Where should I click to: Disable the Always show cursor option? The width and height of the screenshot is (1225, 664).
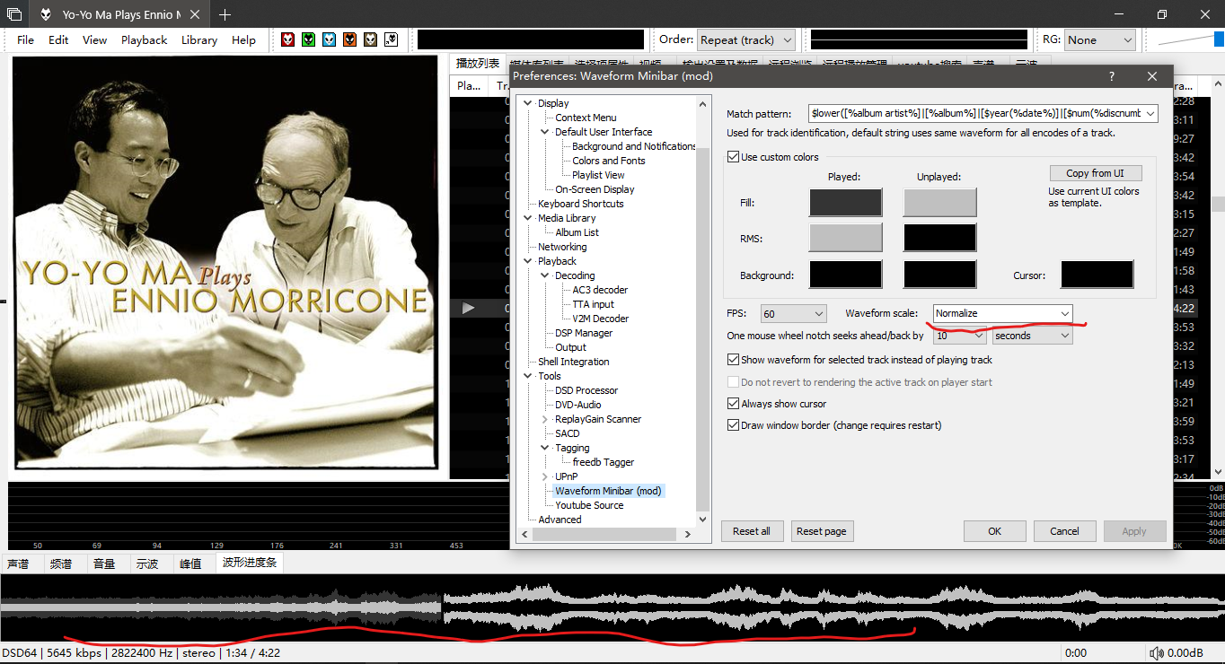point(733,404)
